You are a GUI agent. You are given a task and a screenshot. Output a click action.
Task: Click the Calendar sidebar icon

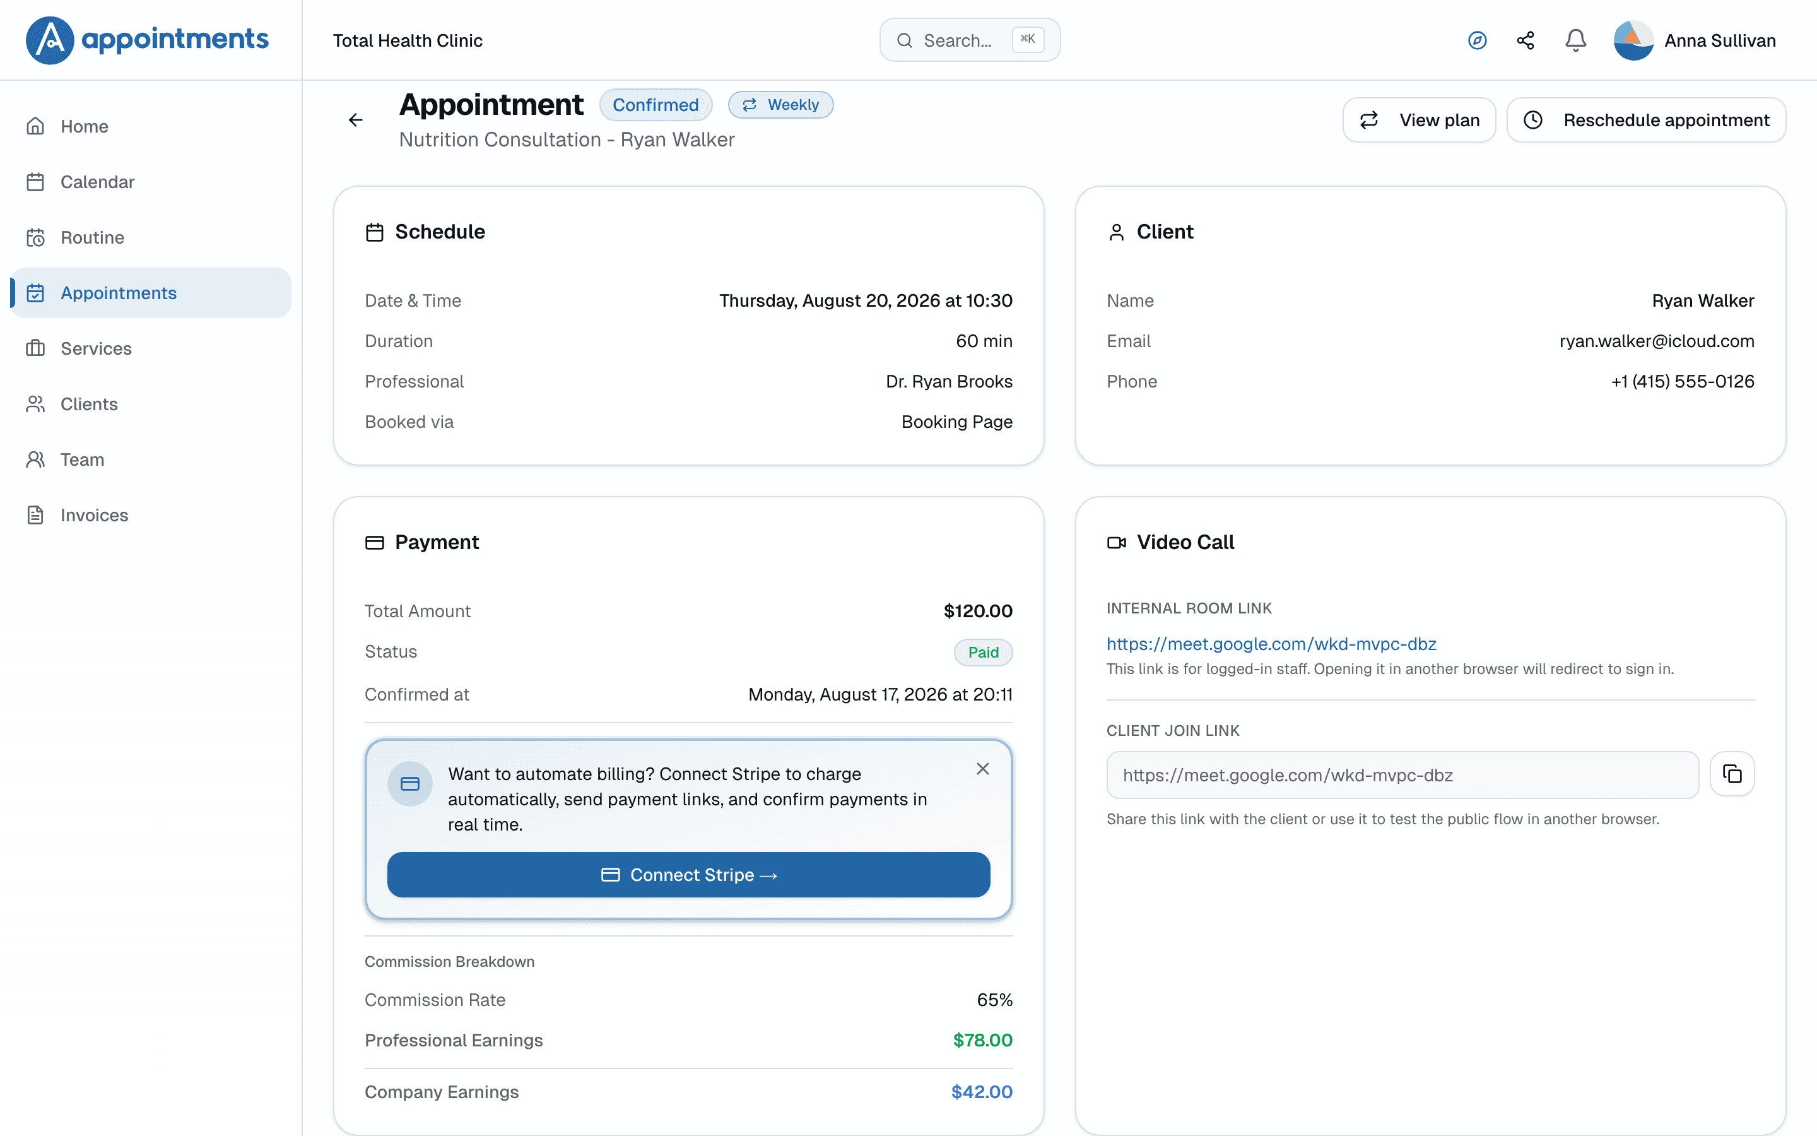35,182
